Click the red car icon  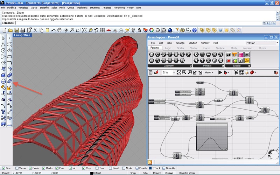pos(108,30)
